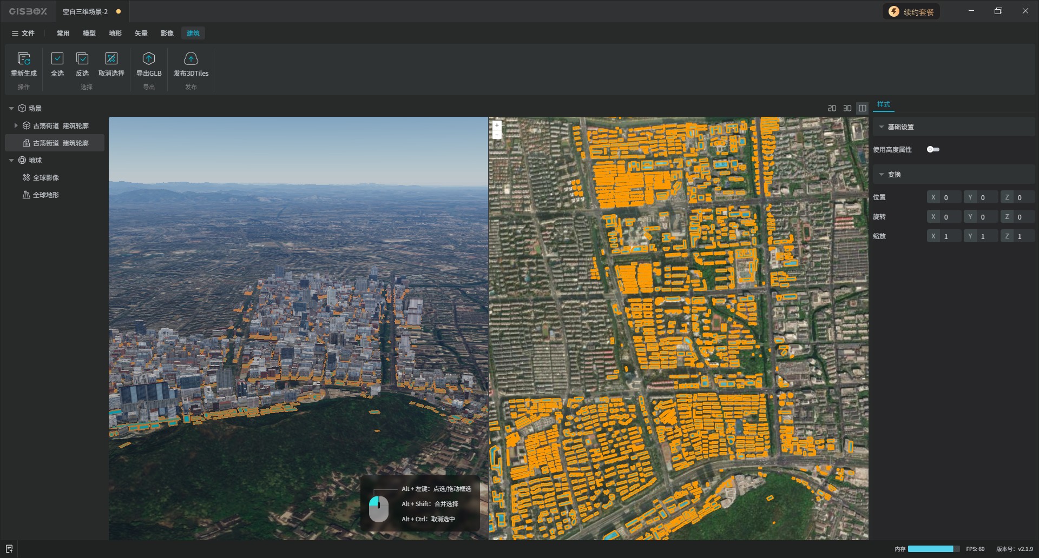Click the 续约套餐 renewal button
The image size is (1039, 558).
click(911, 12)
